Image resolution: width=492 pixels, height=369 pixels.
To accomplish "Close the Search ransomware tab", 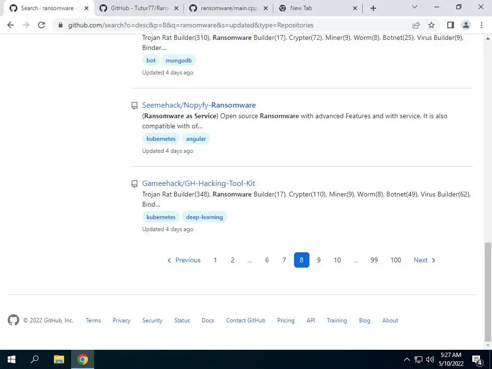I will [86, 8].
